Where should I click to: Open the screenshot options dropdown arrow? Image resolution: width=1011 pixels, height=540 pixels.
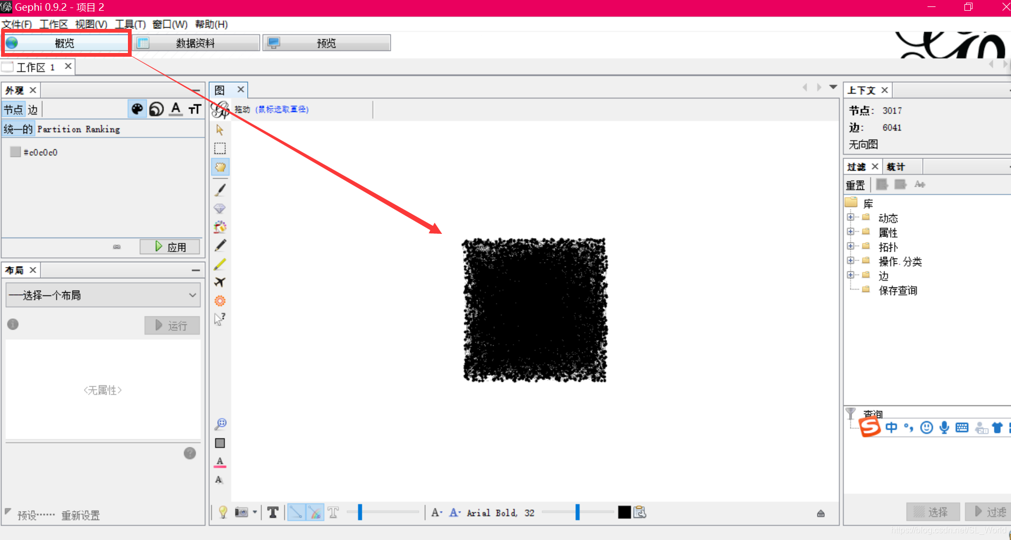[x=255, y=512]
